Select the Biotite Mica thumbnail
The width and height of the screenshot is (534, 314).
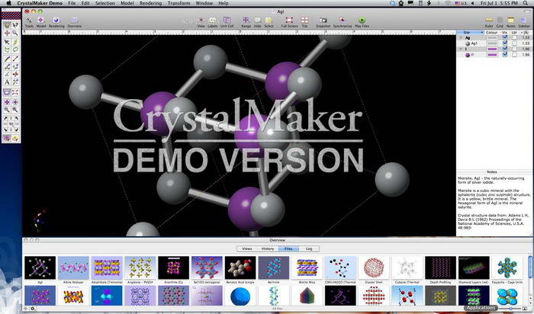[x=307, y=268]
